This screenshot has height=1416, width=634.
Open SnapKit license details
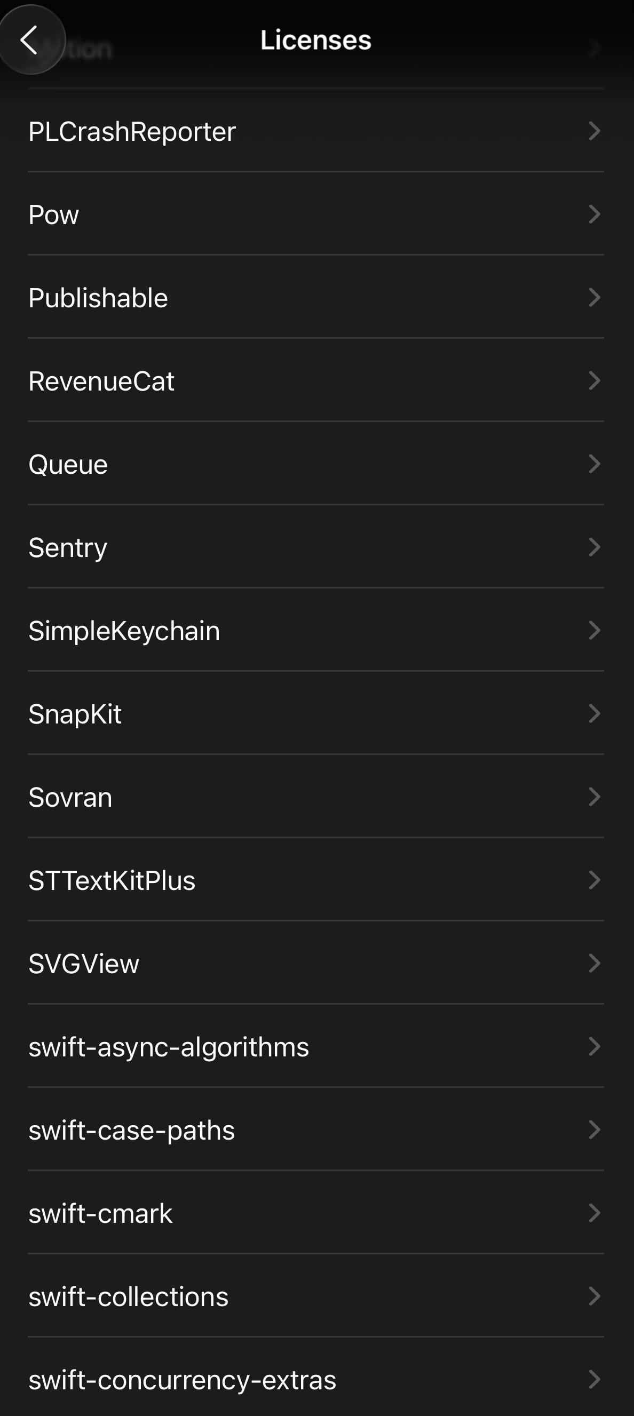pos(315,714)
